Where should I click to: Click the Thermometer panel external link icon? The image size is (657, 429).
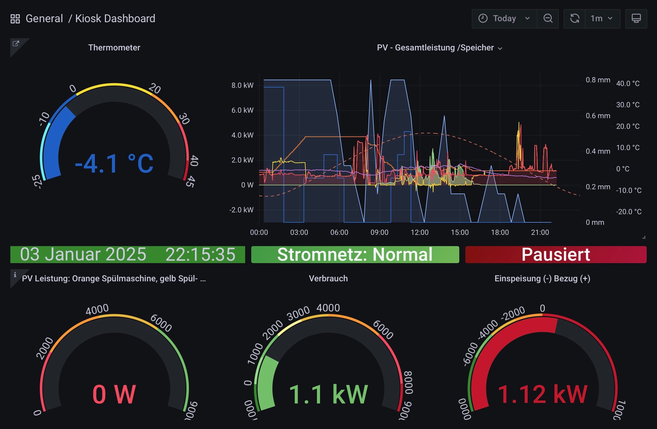(x=16, y=44)
